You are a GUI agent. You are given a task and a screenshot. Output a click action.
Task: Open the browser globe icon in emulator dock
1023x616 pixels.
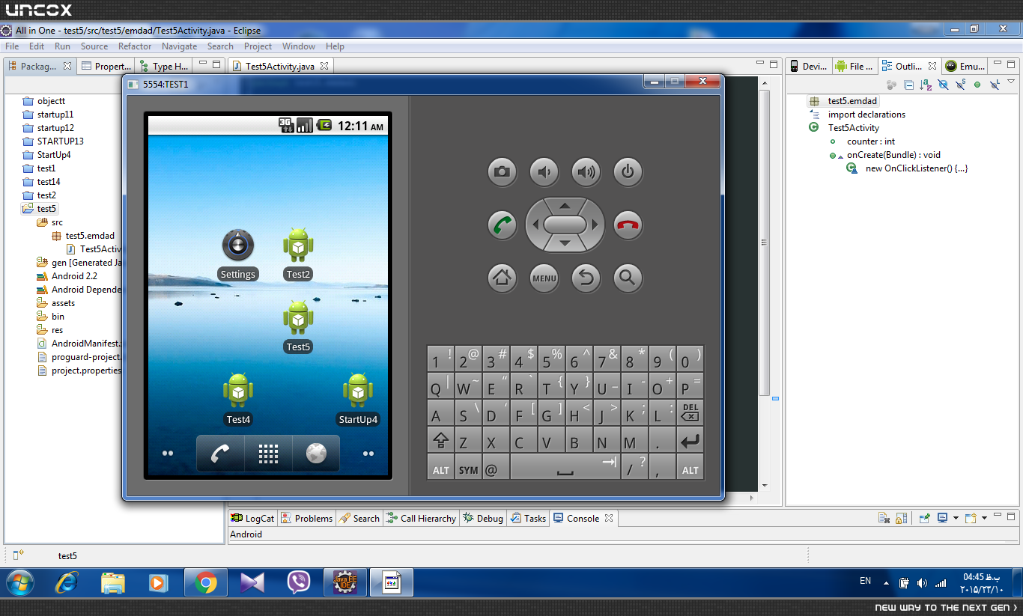point(316,454)
